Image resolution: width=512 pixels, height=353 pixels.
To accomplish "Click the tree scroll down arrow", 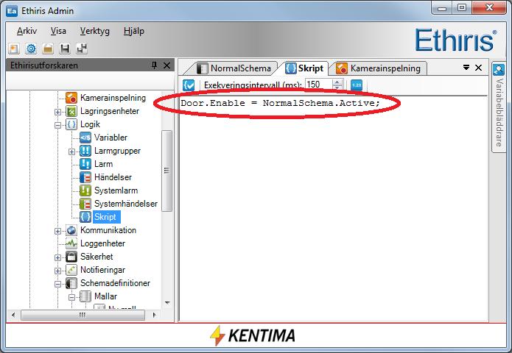I will (x=167, y=303).
